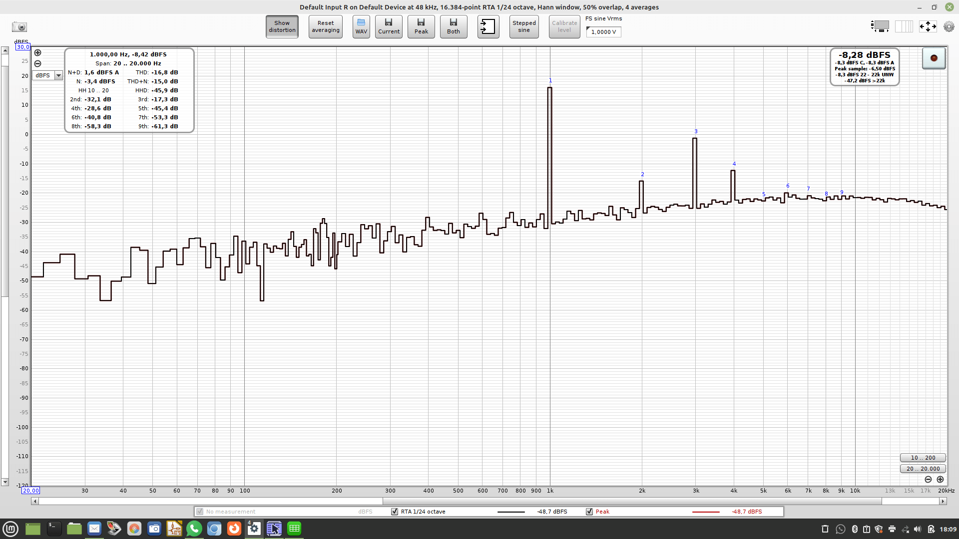Open the dBFS Y-axis units dropdown

47,75
